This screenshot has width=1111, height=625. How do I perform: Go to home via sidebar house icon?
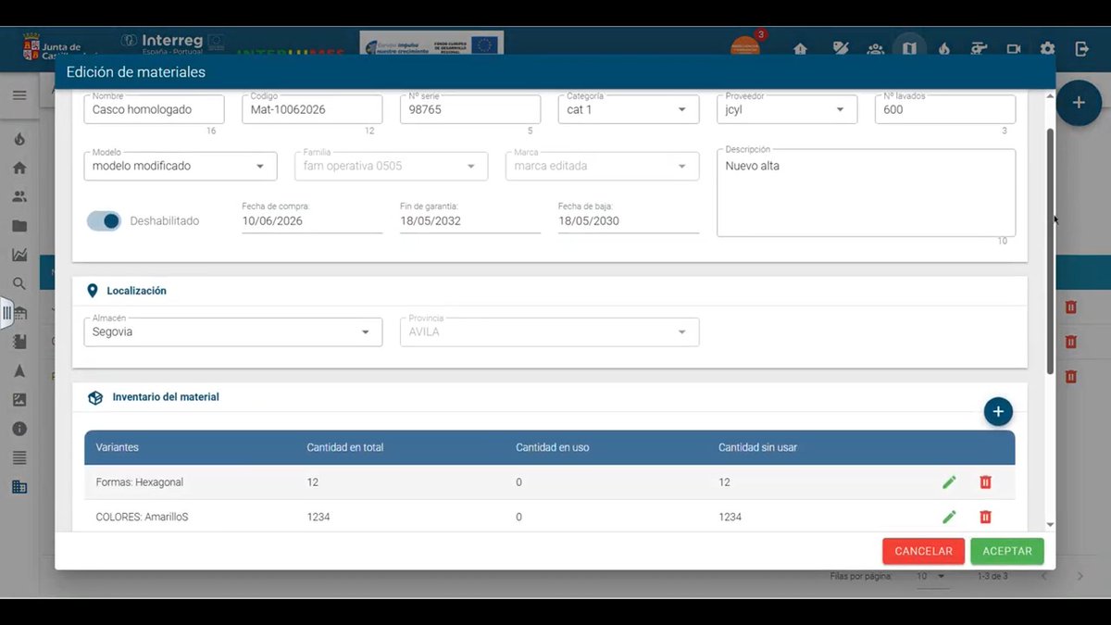19,169
